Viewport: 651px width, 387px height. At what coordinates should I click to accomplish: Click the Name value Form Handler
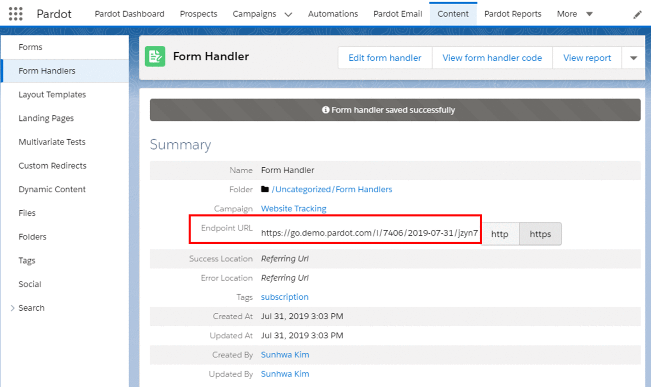288,170
